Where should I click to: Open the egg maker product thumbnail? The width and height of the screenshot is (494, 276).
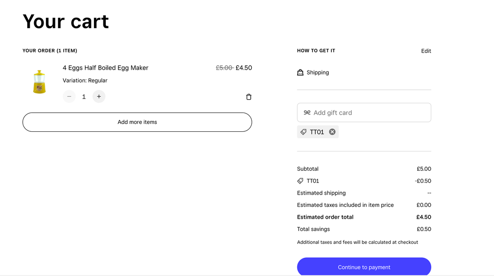pos(40,81)
